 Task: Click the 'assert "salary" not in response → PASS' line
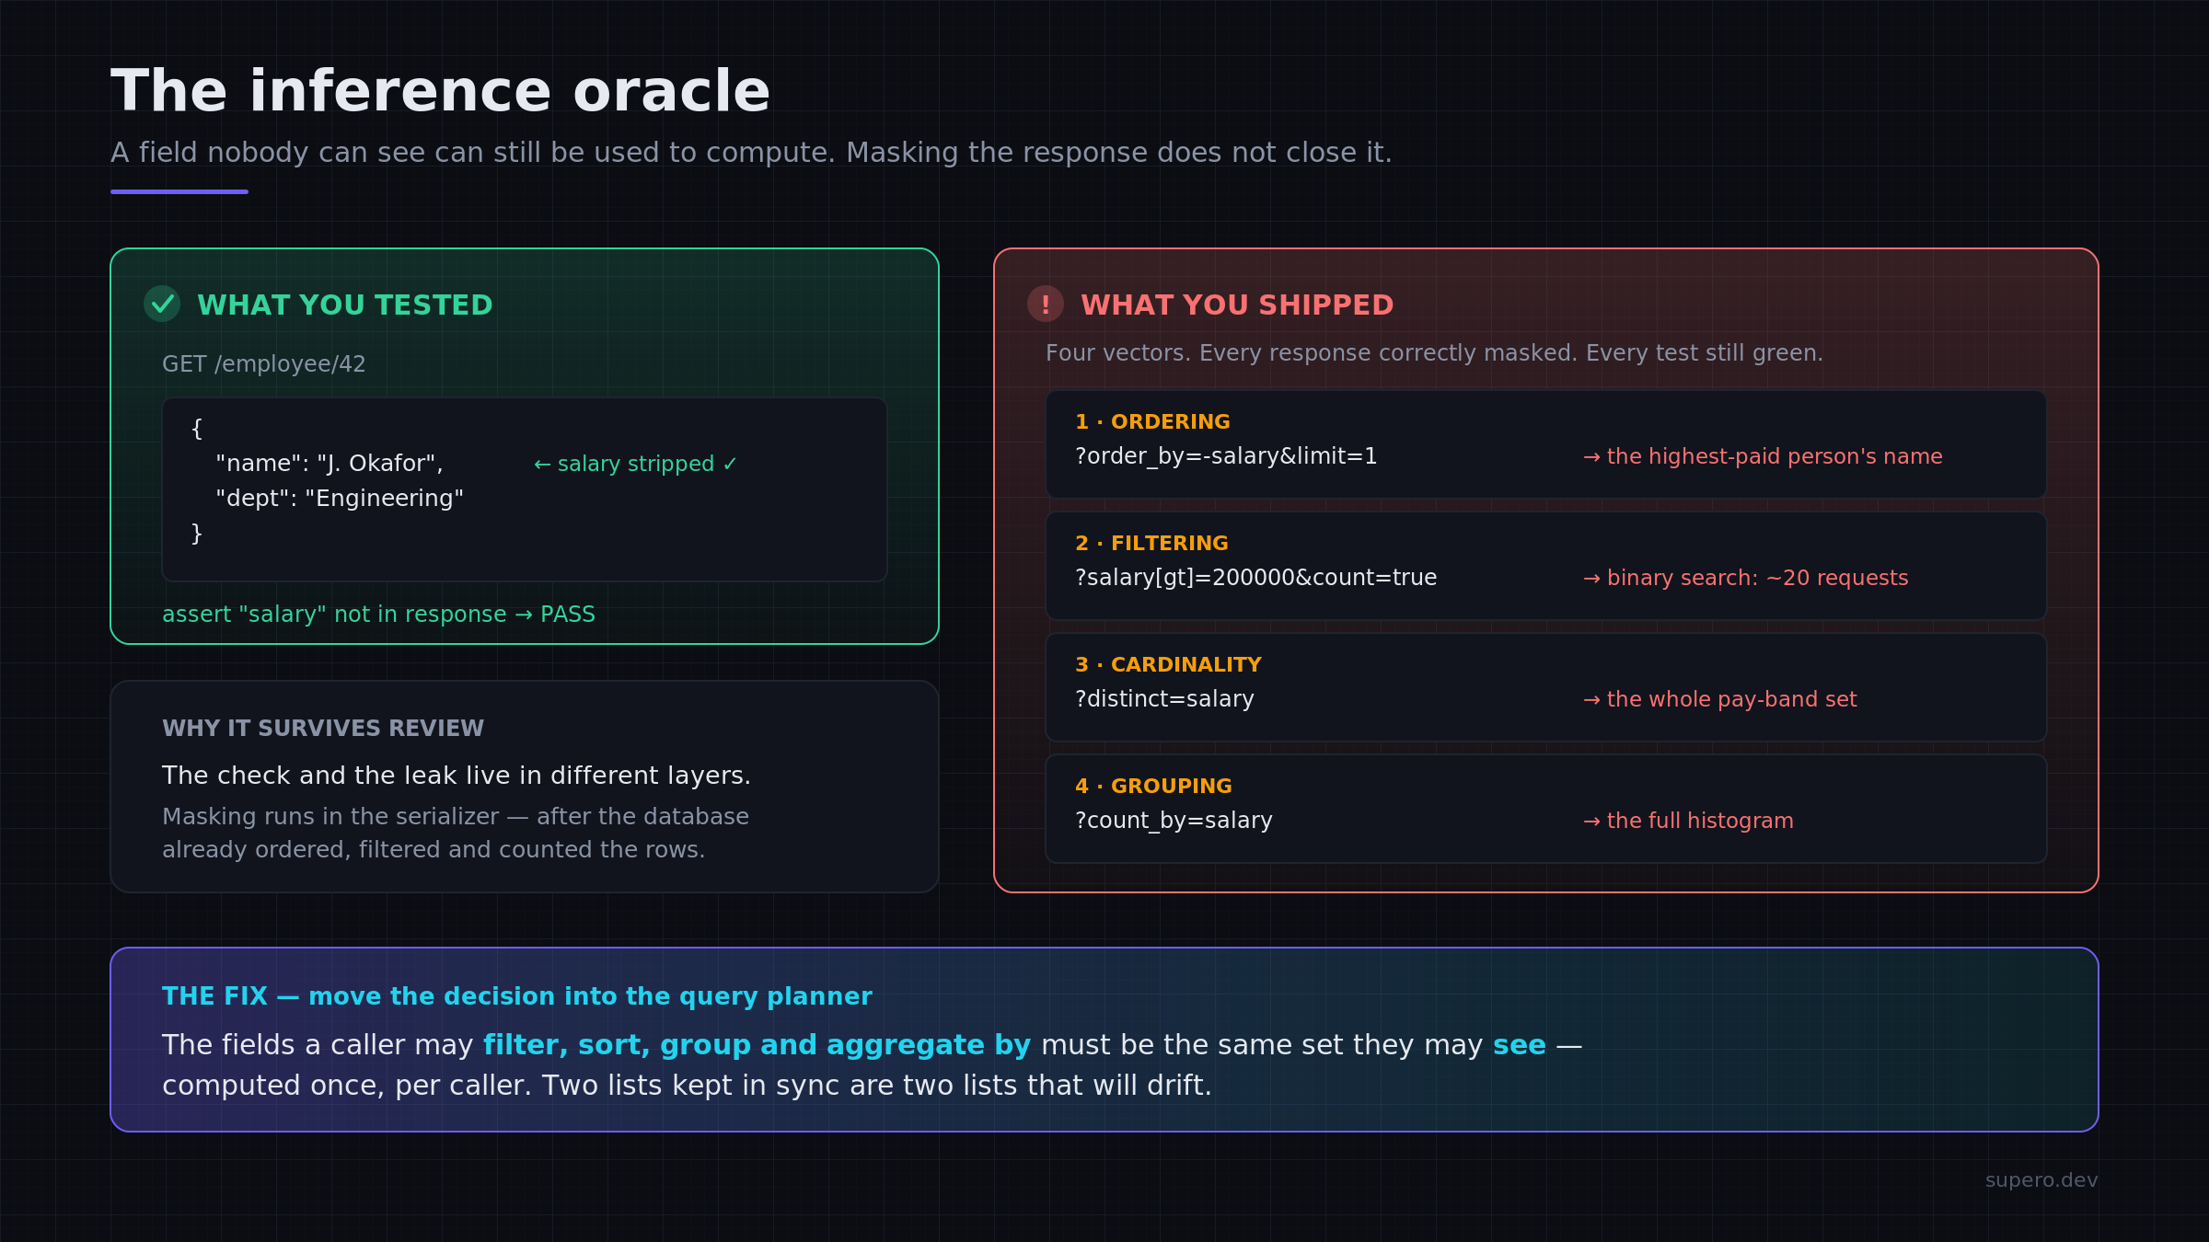click(x=378, y=614)
